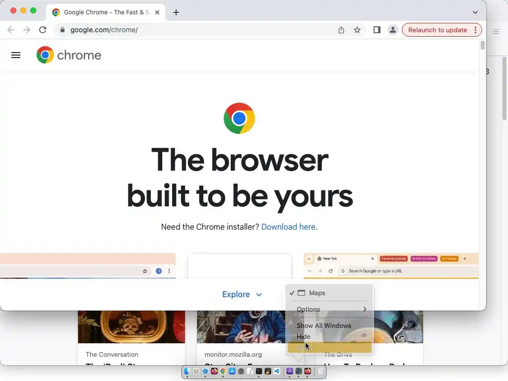Open the hamburger menu of the background window
This screenshot has width=508, height=381.
click(x=496, y=31)
